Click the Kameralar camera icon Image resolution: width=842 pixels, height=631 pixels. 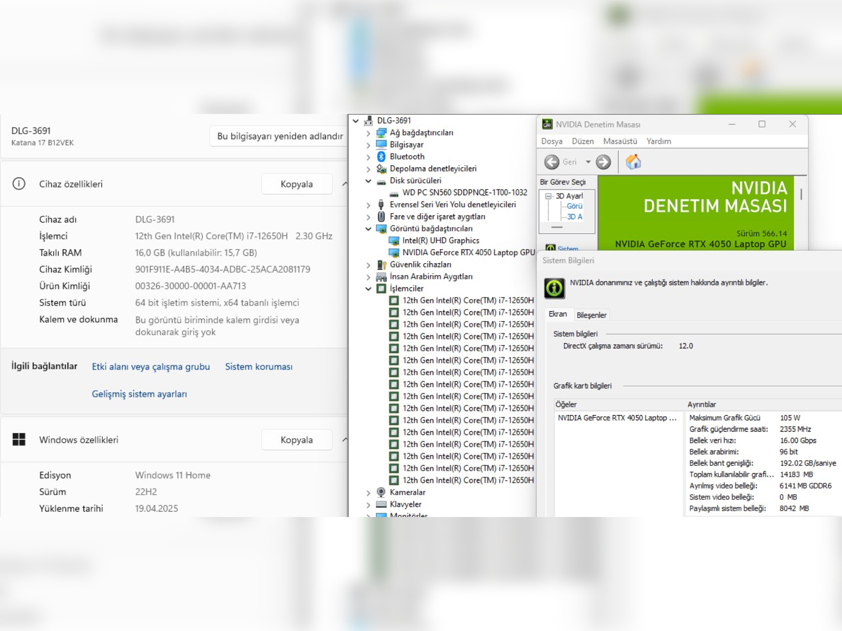381,492
